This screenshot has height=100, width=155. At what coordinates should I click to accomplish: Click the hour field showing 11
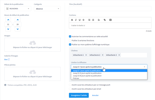8,24
